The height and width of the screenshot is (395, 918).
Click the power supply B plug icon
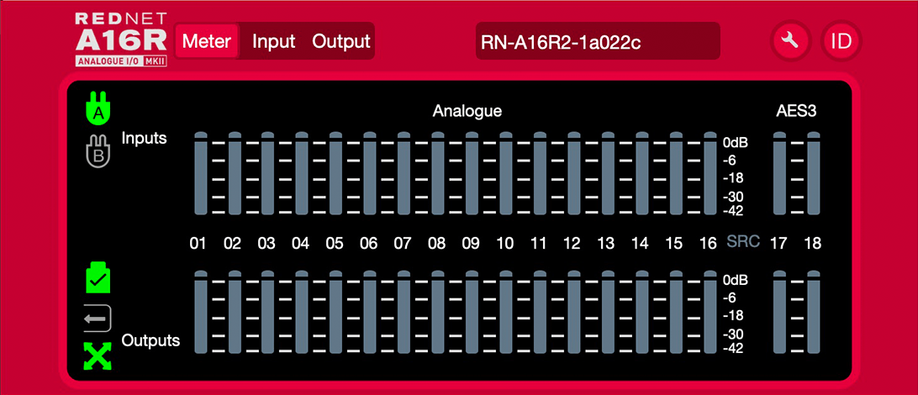(98, 150)
